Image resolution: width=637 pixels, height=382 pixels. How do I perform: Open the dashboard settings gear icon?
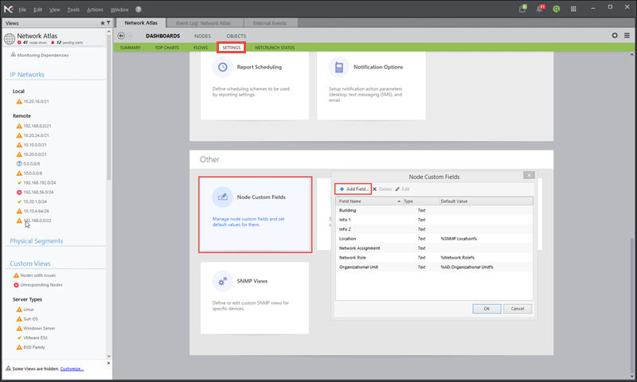[615, 36]
